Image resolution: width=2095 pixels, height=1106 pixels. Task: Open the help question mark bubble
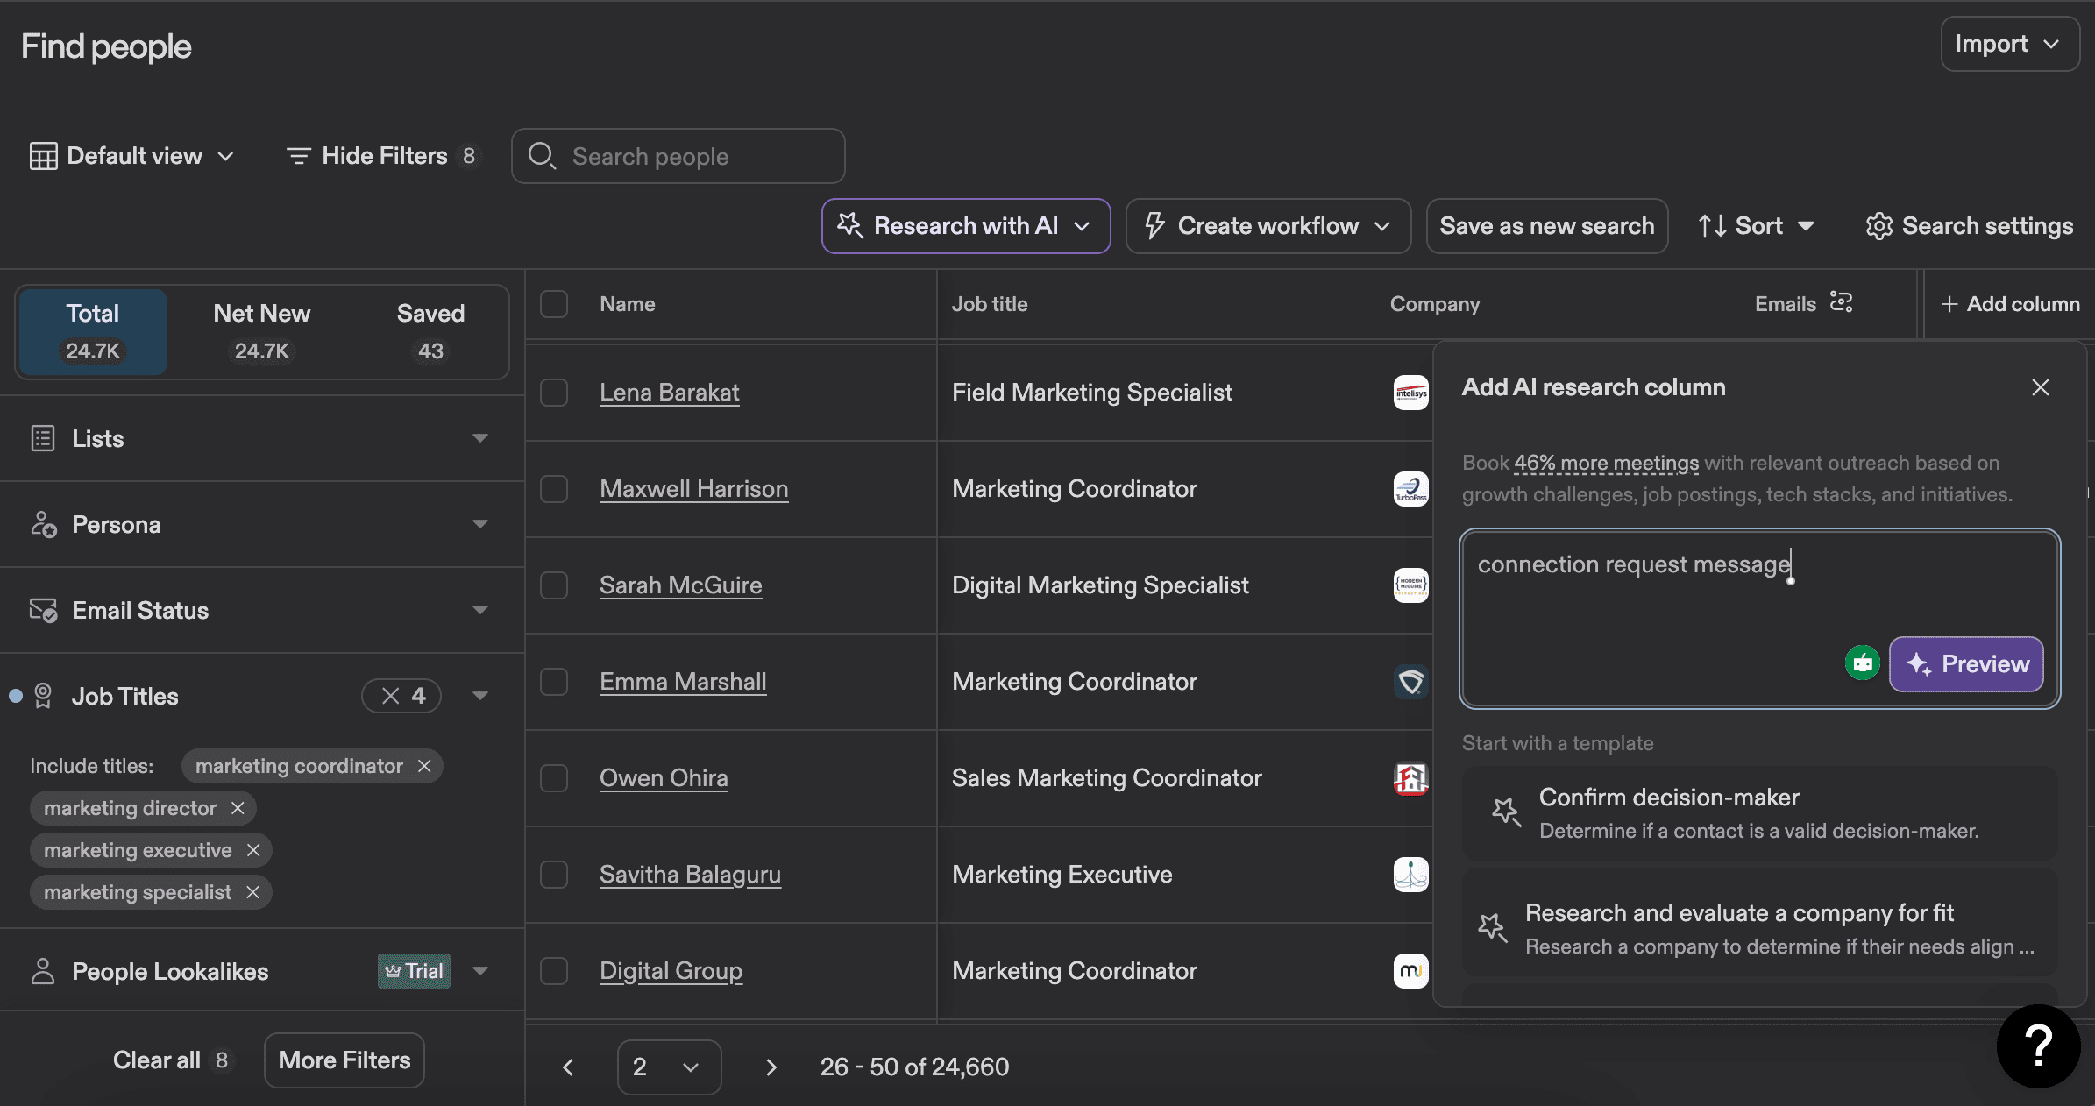click(x=2039, y=1046)
